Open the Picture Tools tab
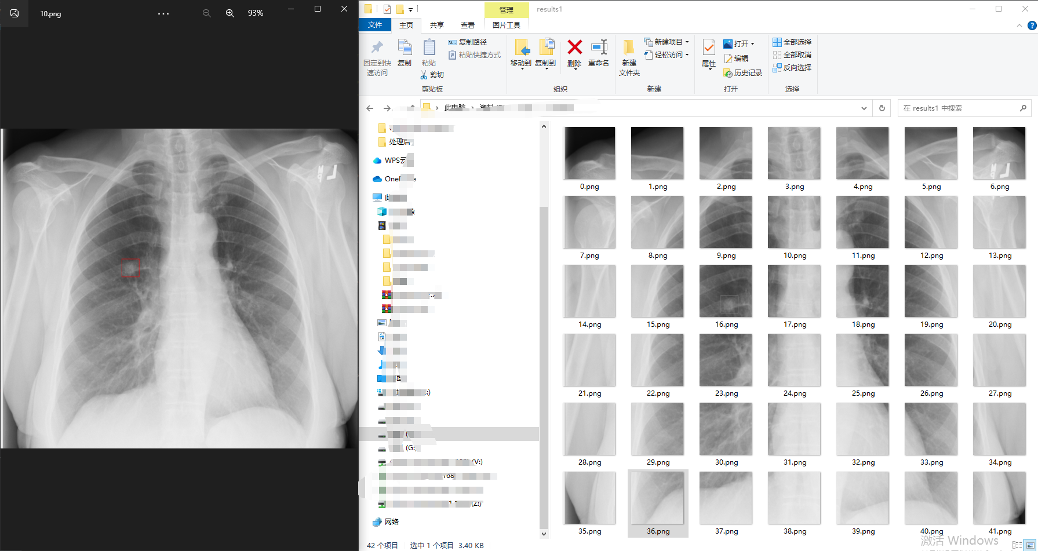This screenshot has height=551, width=1038. pyautogui.click(x=507, y=25)
